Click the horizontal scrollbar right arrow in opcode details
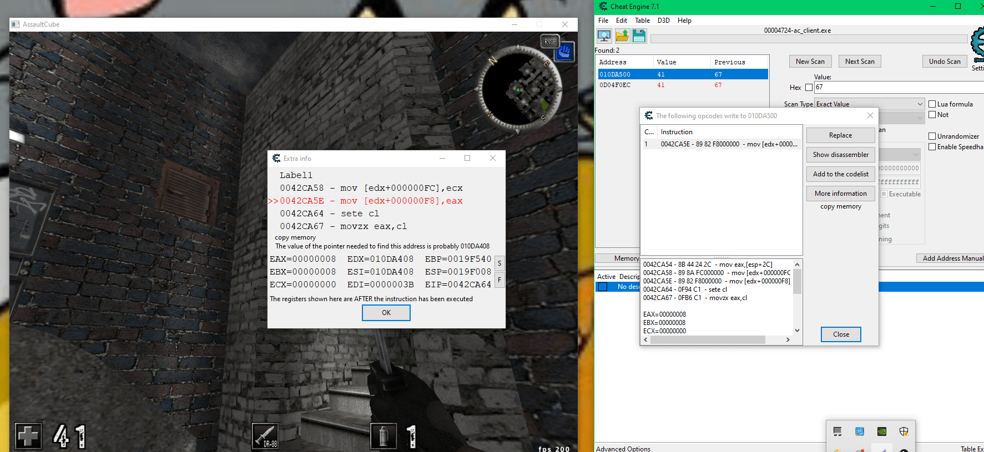This screenshot has width=984, height=452. [x=788, y=339]
